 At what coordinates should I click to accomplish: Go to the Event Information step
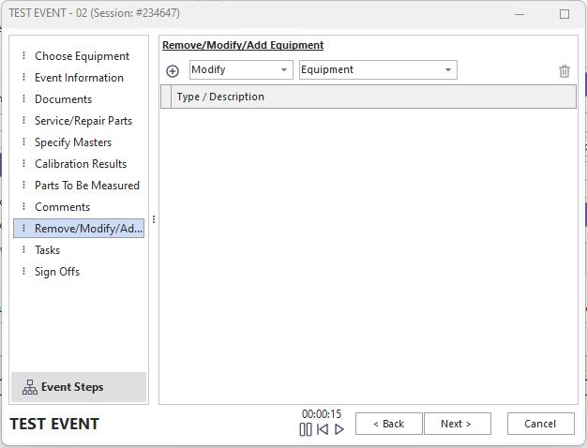coord(79,78)
